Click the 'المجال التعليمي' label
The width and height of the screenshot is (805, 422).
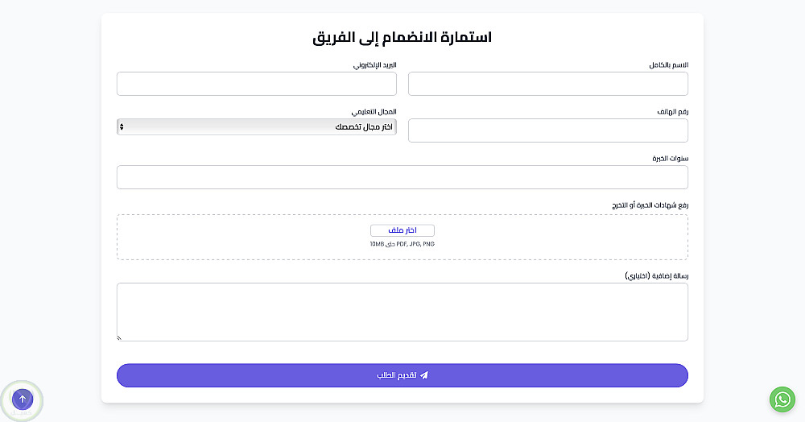pos(374,111)
